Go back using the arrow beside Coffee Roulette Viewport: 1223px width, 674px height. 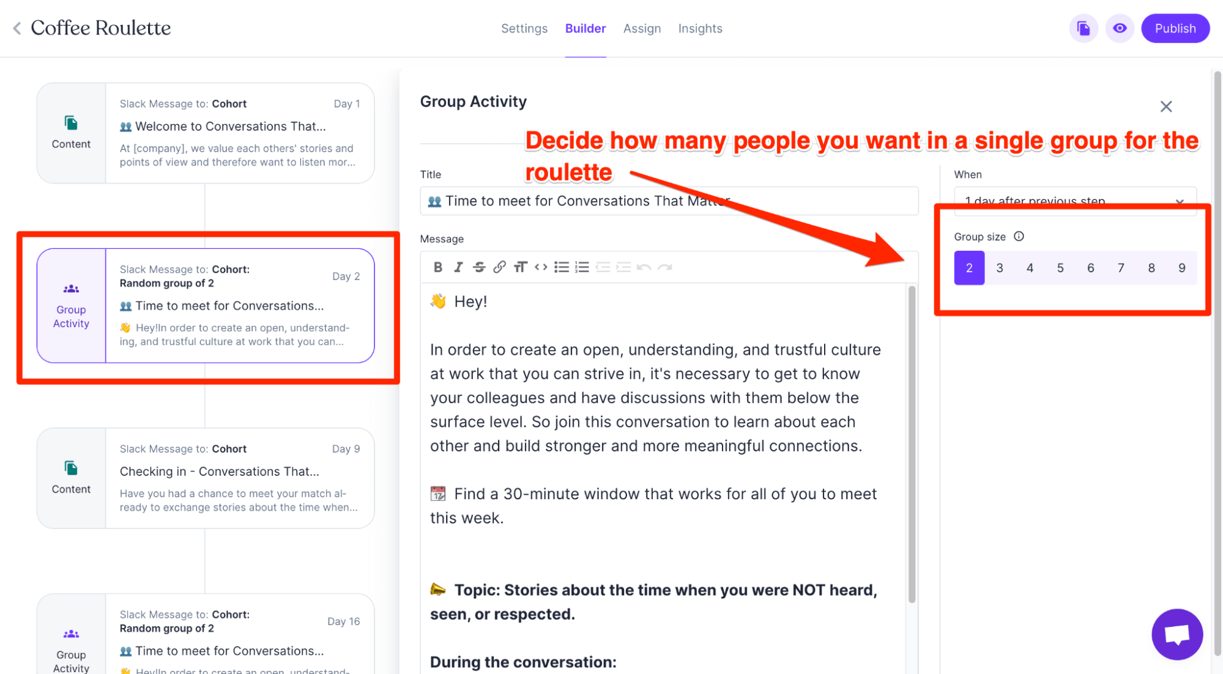click(17, 28)
